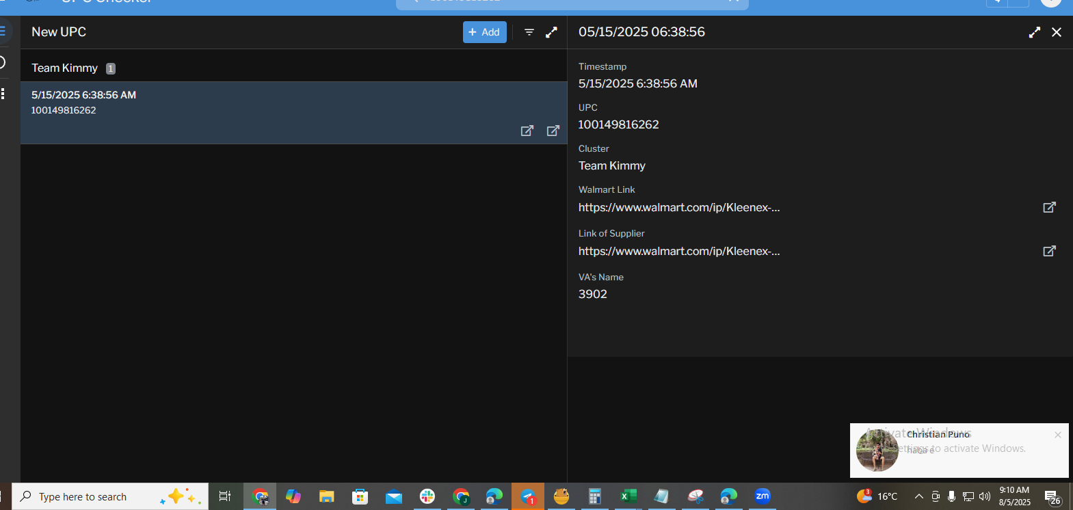Collapse the Team Kimmy group header

(65, 68)
